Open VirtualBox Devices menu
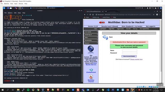This screenshot has width=165, height=92. [x=21, y=4]
